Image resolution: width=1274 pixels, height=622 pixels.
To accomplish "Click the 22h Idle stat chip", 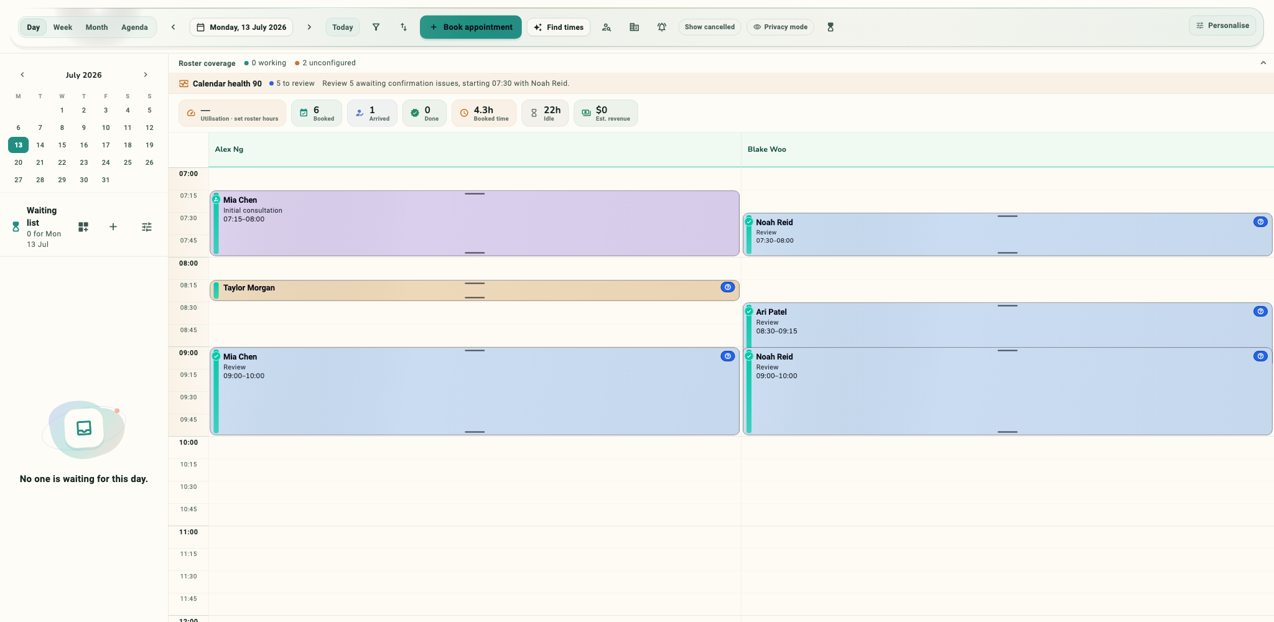I will (545, 113).
